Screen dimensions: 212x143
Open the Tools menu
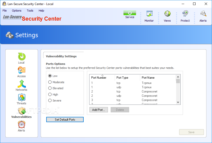coord(30,11)
